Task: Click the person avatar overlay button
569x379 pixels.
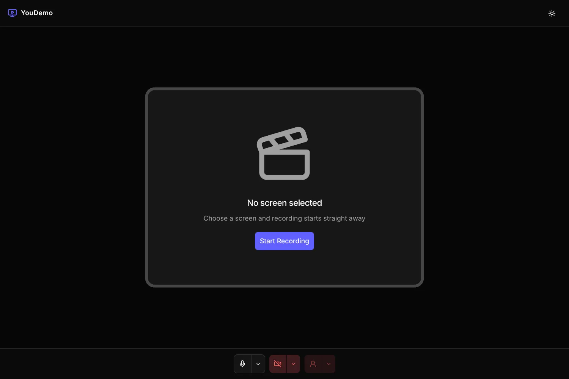Action: (313, 364)
